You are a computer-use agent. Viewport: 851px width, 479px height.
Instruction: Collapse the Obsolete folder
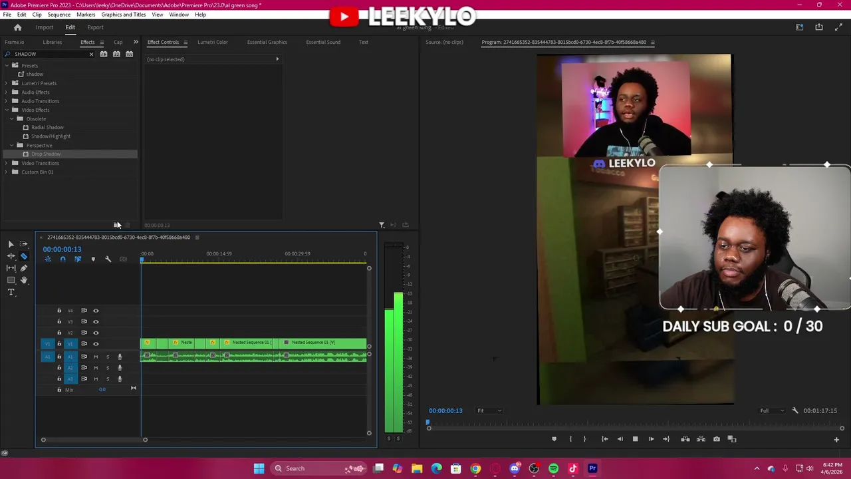coord(11,118)
